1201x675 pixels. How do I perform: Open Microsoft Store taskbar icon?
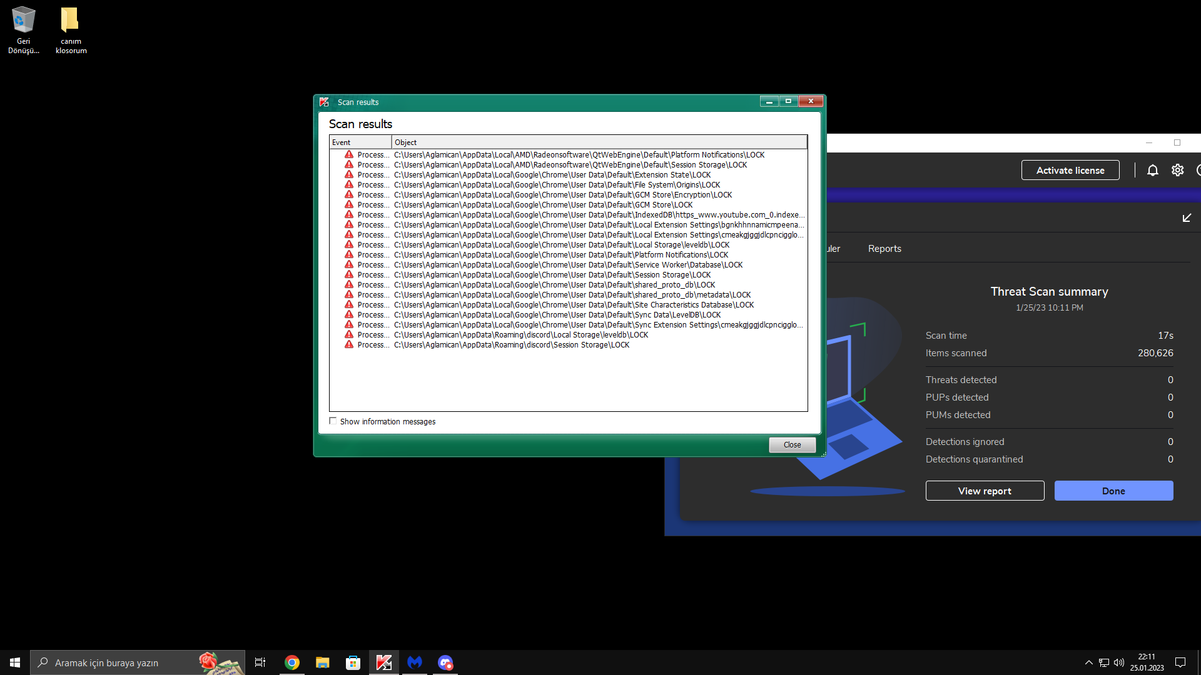pyautogui.click(x=353, y=662)
